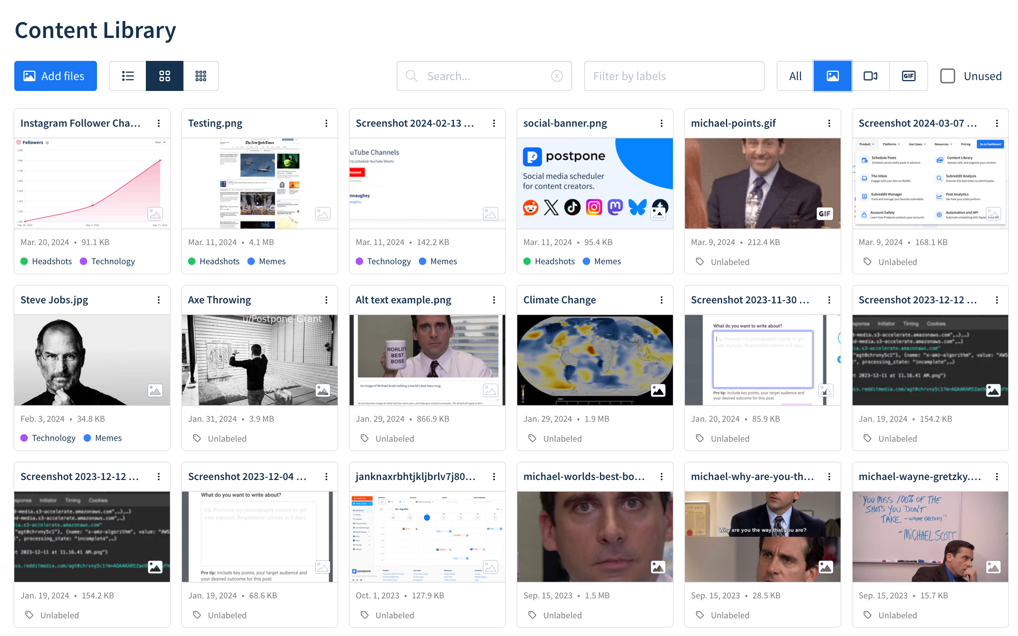Image resolution: width=1018 pixels, height=636 pixels.
Task: Filter by GIF files
Action: click(x=908, y=76)
